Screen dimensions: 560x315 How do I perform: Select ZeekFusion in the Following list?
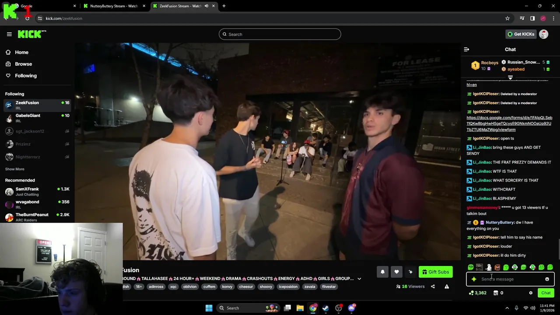coord(37,105)
